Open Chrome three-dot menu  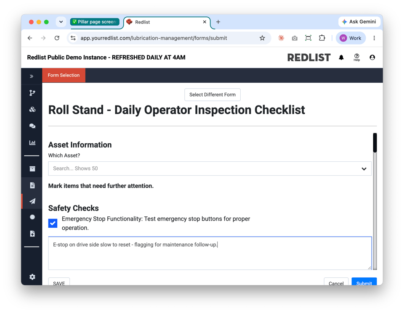(x=374, y=38)
